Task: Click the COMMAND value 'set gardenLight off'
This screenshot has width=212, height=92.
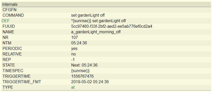Action: 88,15
